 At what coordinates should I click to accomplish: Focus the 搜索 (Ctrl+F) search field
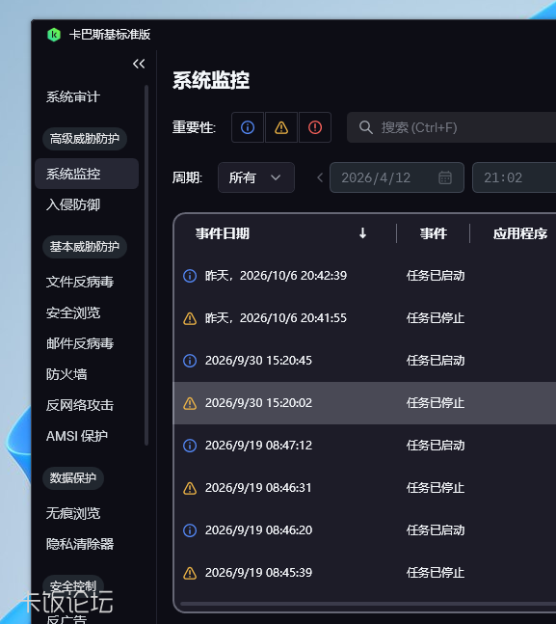[451, 127]
